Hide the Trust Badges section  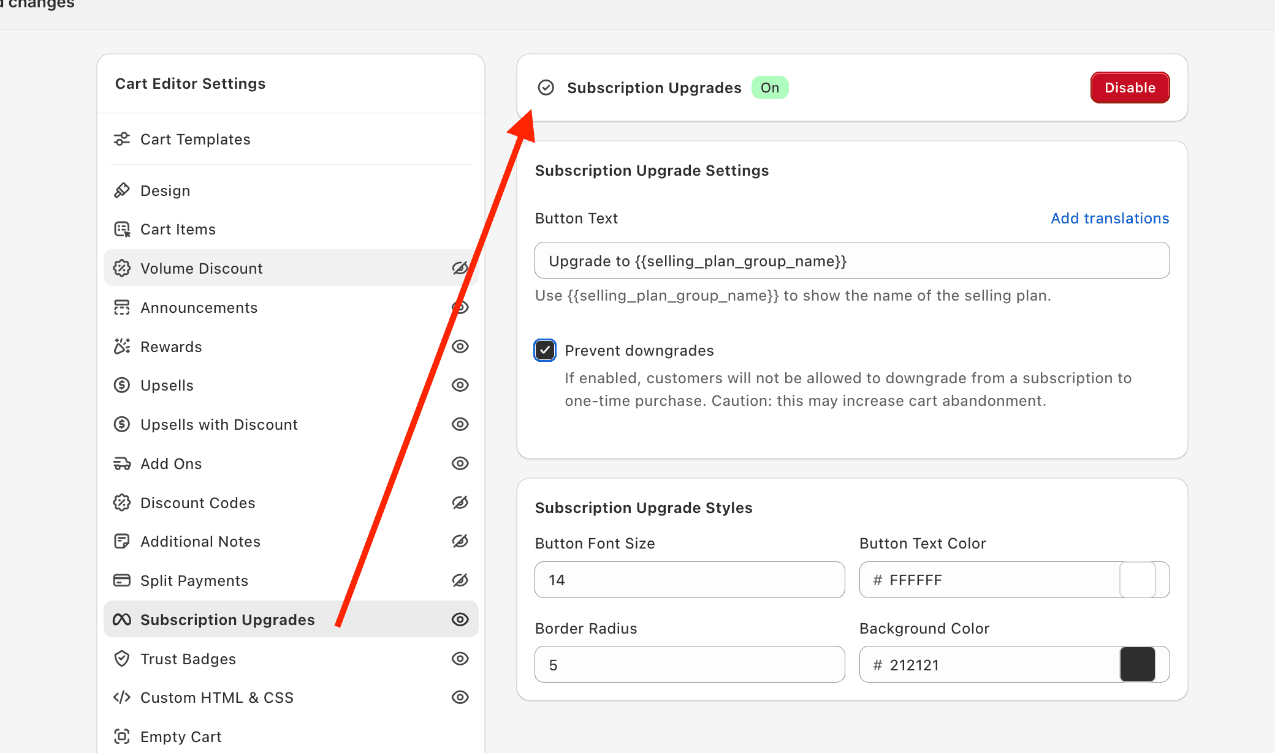coord(460,659)
